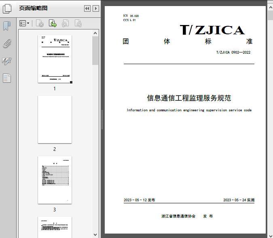
Task: Click the CCS L 01 text
Action: click(x=129, y=20)
